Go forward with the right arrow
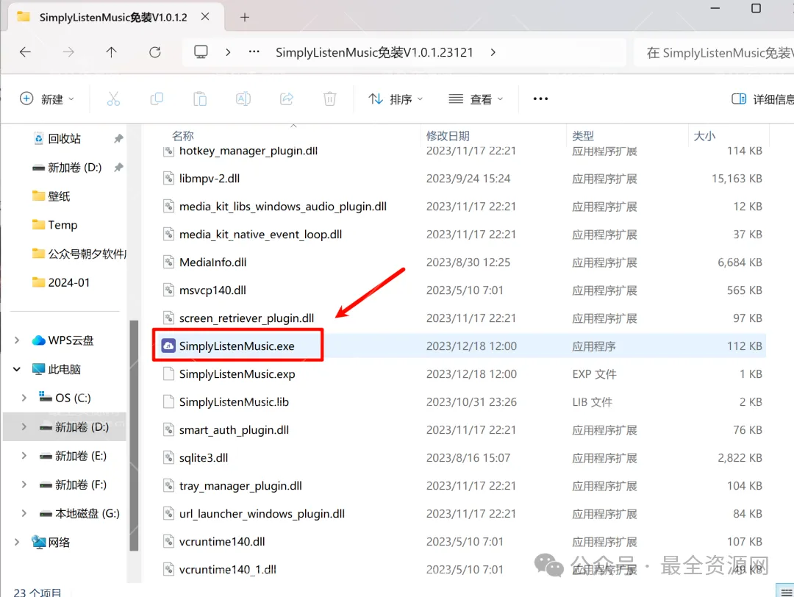 (68, 52)
